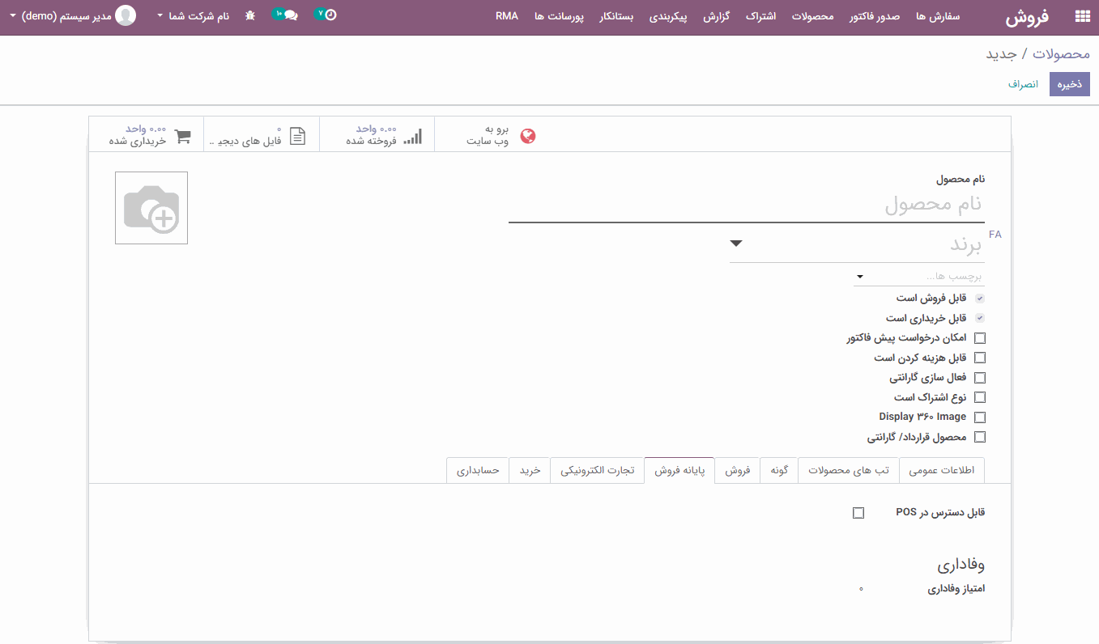Toggle the 'Display 360 Image' checkbox

pos(980,417)
